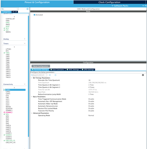Collapse the Timers category
The image size is (147, 149).
pos(25,44)
